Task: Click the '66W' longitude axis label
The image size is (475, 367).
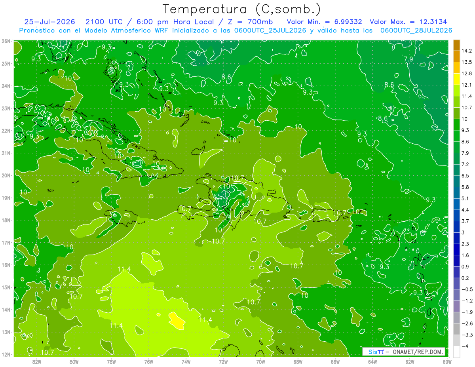Action: pos(335,361)
